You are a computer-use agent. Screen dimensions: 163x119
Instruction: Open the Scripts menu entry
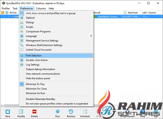click(x=56, y=27)
